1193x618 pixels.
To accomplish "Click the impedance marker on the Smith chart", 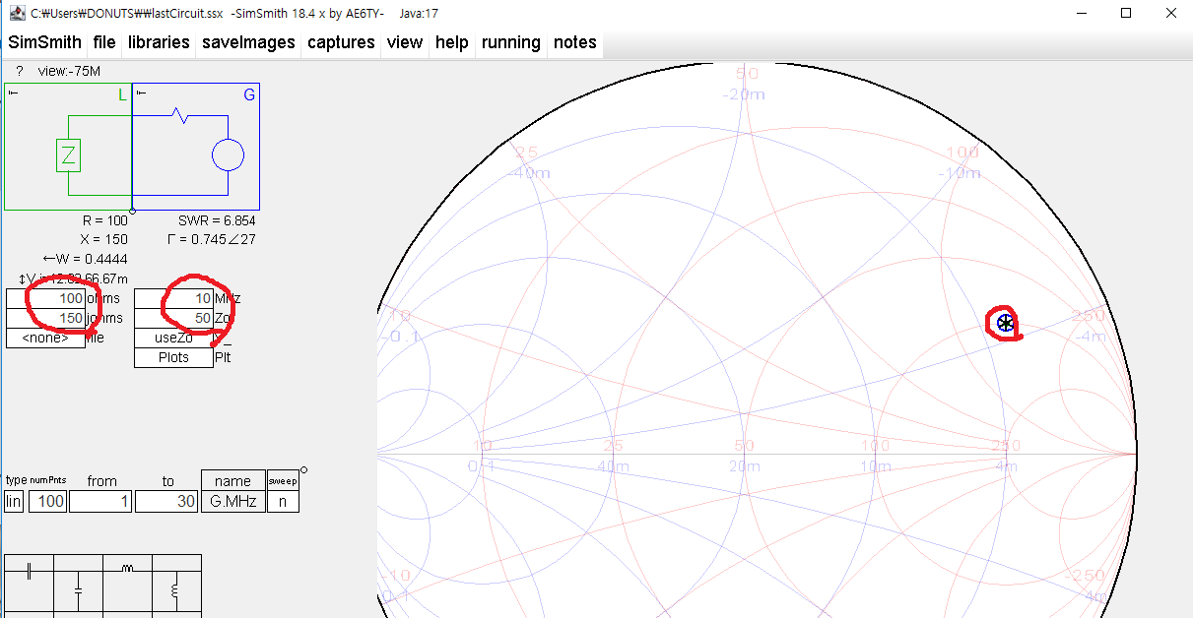I will click(x=1005, y=323).
